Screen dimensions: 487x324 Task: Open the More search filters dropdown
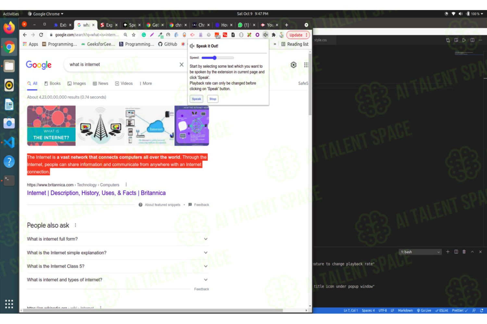[145, 83]
